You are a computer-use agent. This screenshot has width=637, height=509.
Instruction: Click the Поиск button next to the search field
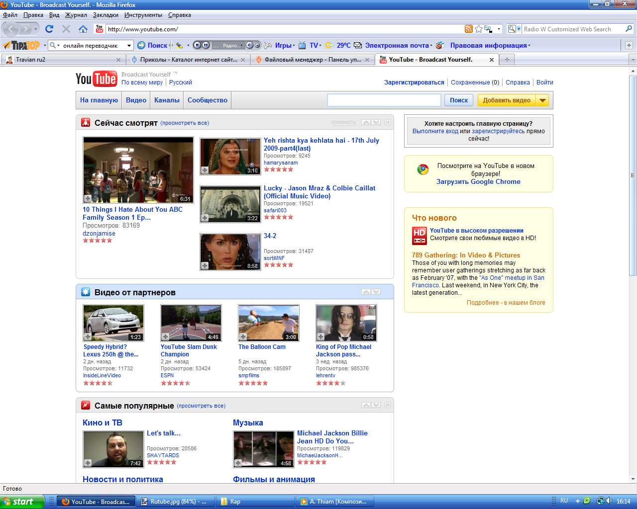pyautogui.click(x=458, y=100)
